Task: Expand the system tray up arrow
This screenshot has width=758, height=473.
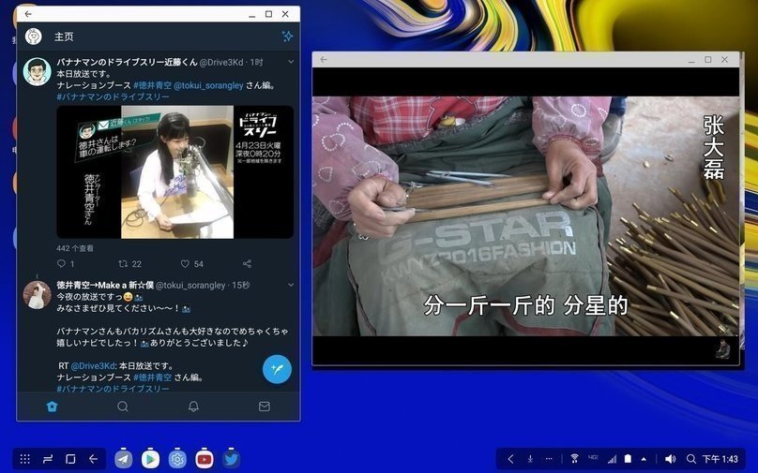Action: pos(644,459)
